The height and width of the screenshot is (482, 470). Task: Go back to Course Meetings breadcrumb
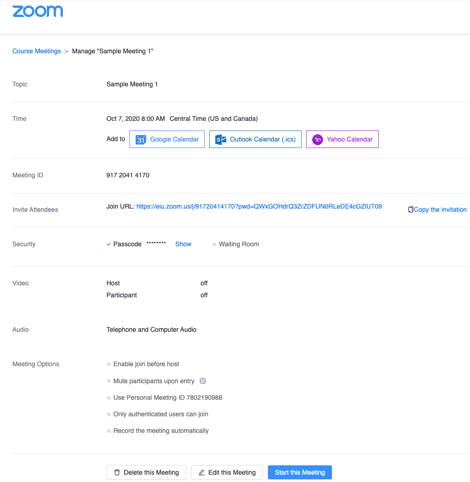point(37,51)
